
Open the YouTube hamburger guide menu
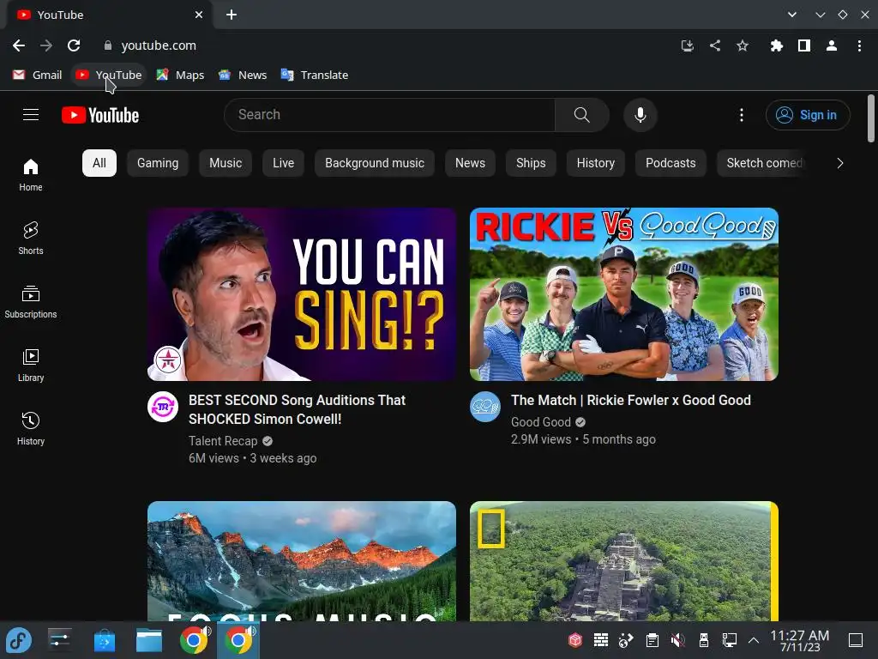pos(31,115)
